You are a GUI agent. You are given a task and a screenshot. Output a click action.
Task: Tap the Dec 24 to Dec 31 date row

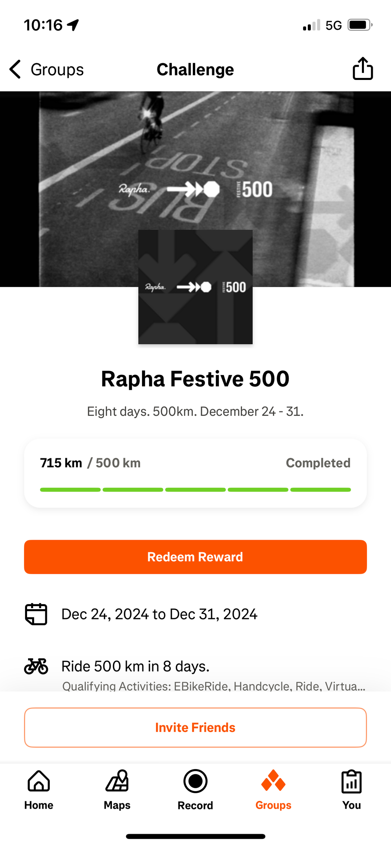(x=159, y=614)
